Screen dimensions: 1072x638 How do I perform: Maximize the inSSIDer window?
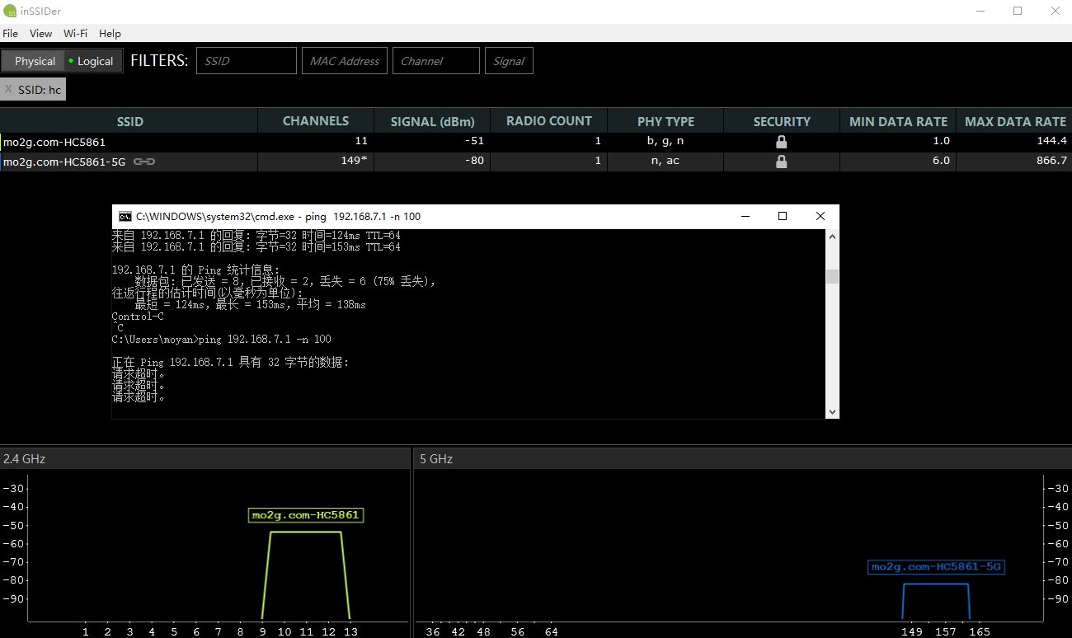click(1018, 11)
